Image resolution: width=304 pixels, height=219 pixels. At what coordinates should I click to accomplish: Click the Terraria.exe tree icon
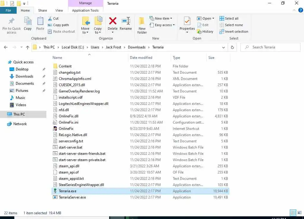point(55,191)
